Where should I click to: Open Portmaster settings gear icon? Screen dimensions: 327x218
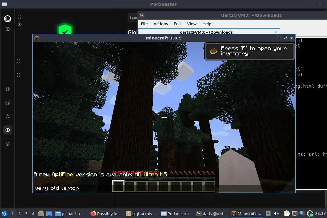click(x=7, y=130)
